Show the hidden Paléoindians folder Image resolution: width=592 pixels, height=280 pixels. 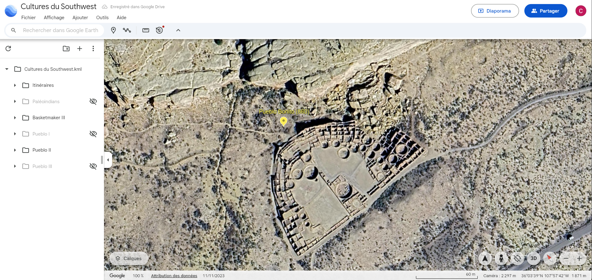pyautogui.click(x=93, y=101)
